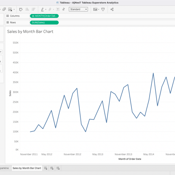Click the Highlight pen icon
Viewport: 175px width, 175px height.
click(x=42, y=9)
